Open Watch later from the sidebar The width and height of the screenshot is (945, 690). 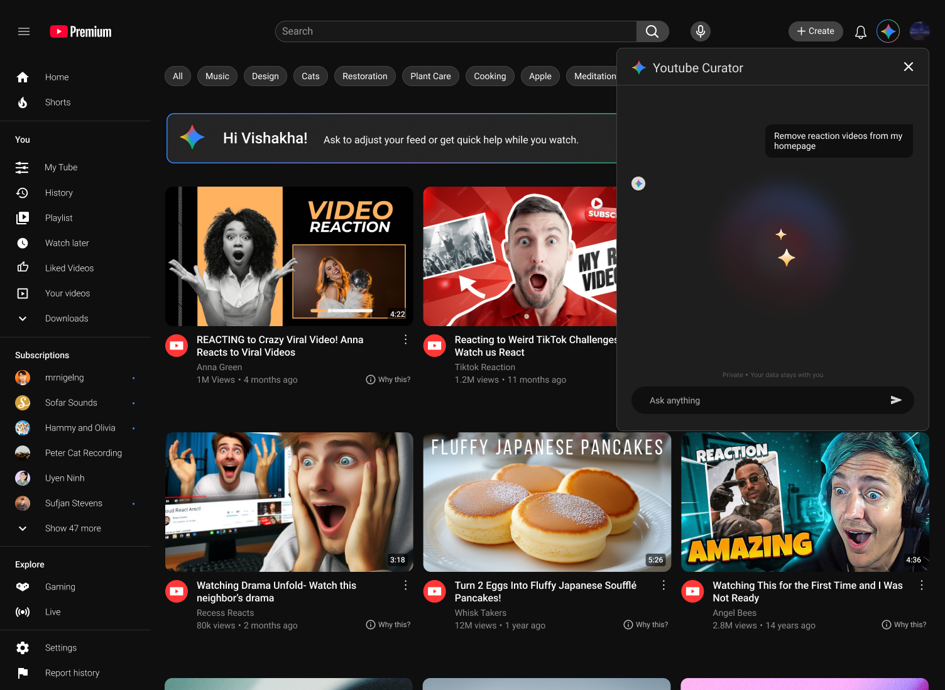65,243
